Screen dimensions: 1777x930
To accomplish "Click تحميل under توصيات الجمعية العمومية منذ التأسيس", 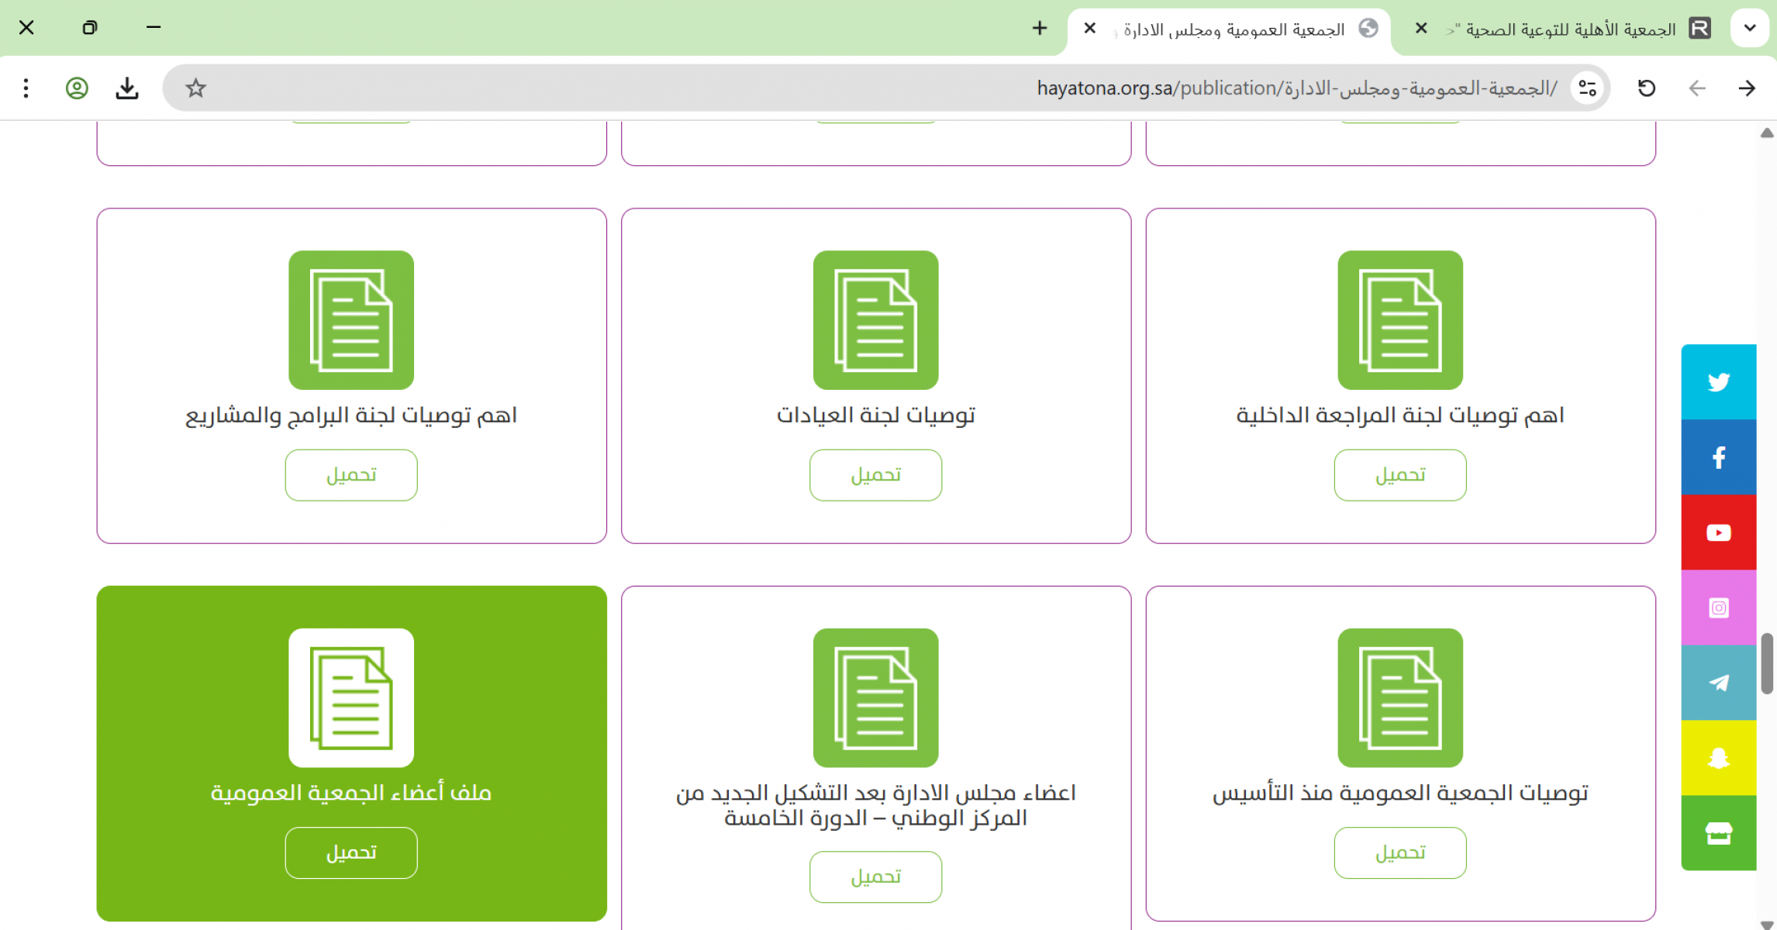I will coord(1399,852).
